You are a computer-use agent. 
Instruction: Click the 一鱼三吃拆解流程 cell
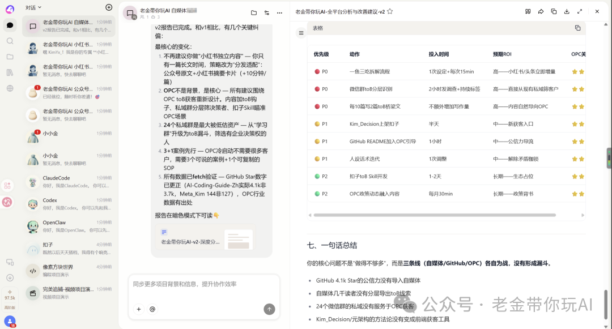click(369, 72)
